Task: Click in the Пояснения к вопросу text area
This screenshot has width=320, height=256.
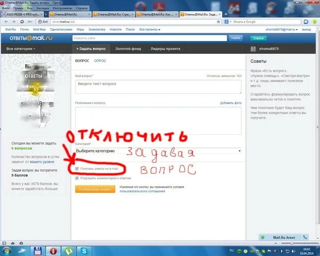Action: pyautogui.click(x=158, y=121)
